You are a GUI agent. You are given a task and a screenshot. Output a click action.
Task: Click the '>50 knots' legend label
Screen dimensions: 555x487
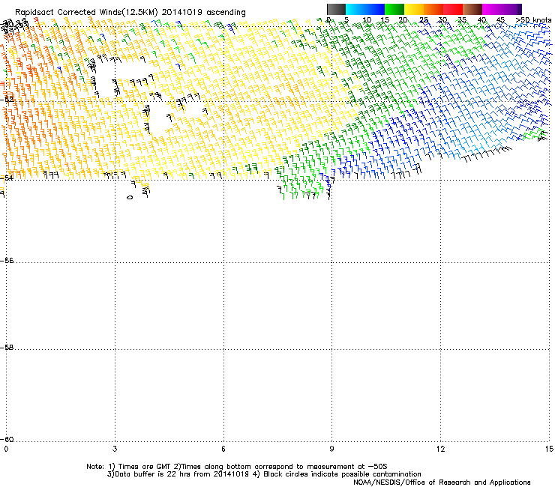pyautogui.click(x=533, y=19)
